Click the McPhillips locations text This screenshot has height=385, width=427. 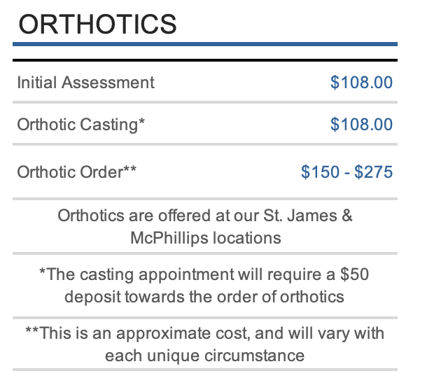pos(205,237)
